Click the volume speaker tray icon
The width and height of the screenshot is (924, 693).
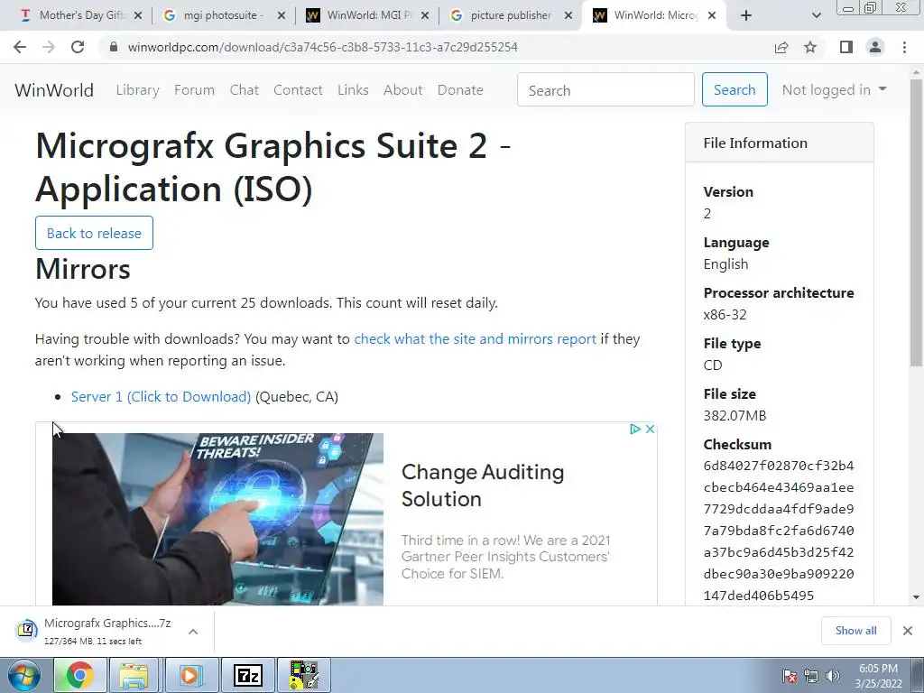tap(833, 676)
